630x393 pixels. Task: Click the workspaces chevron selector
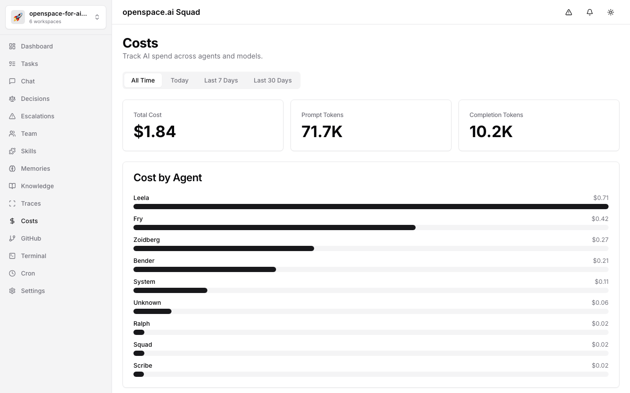(x=97, y=17)
